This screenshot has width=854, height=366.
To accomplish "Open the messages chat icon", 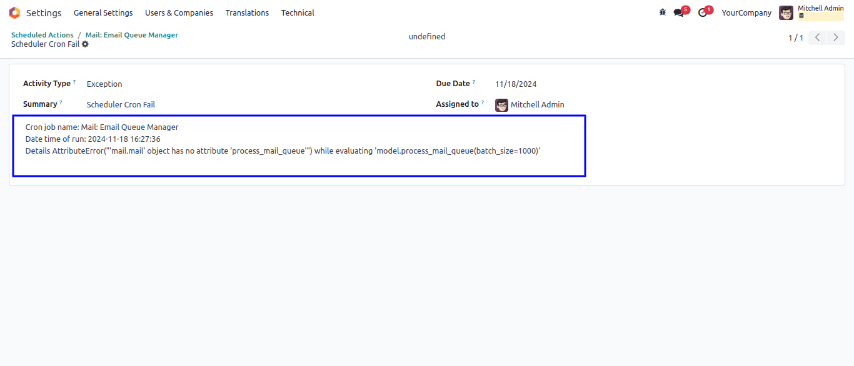I will coord(679,12).
